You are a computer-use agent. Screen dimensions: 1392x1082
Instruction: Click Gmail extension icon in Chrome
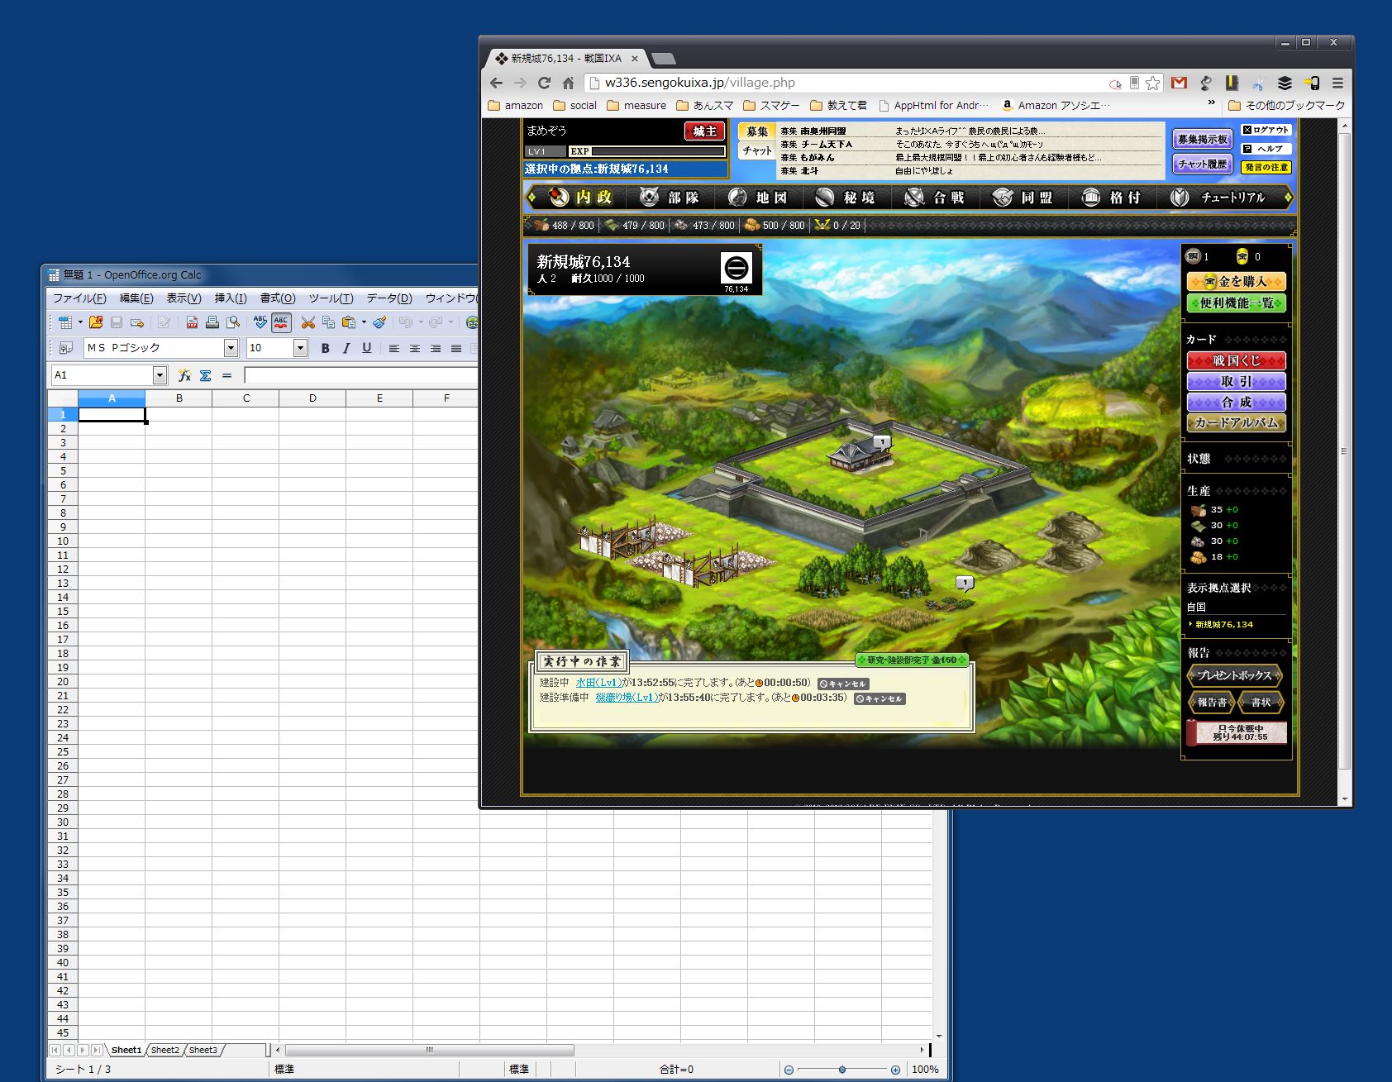click(1180, 83)
